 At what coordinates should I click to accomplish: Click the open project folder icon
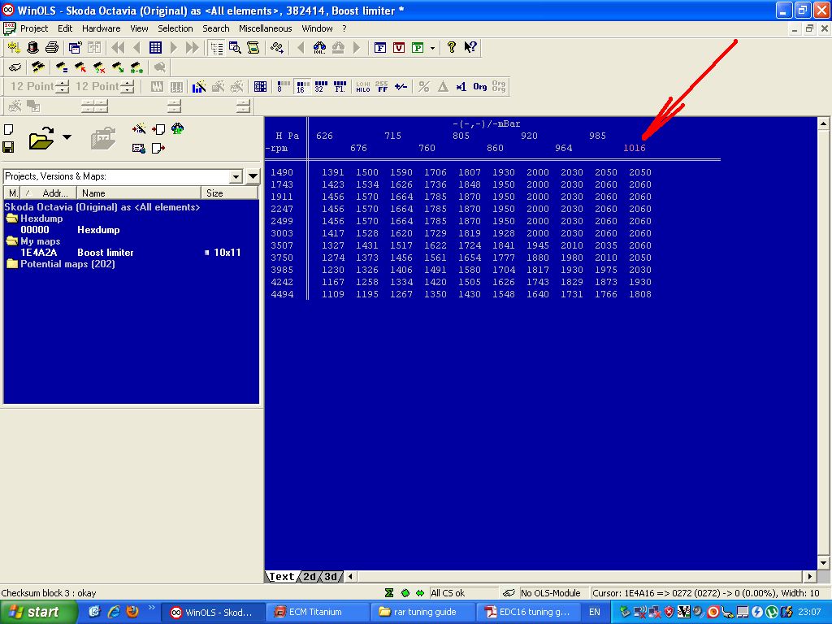coord(41,140)
